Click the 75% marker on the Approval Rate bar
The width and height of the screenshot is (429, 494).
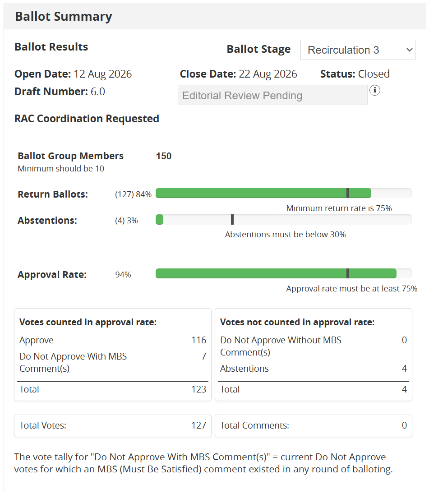[x=348, y=273]
